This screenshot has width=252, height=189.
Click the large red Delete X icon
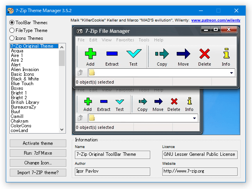coord(204,53)
